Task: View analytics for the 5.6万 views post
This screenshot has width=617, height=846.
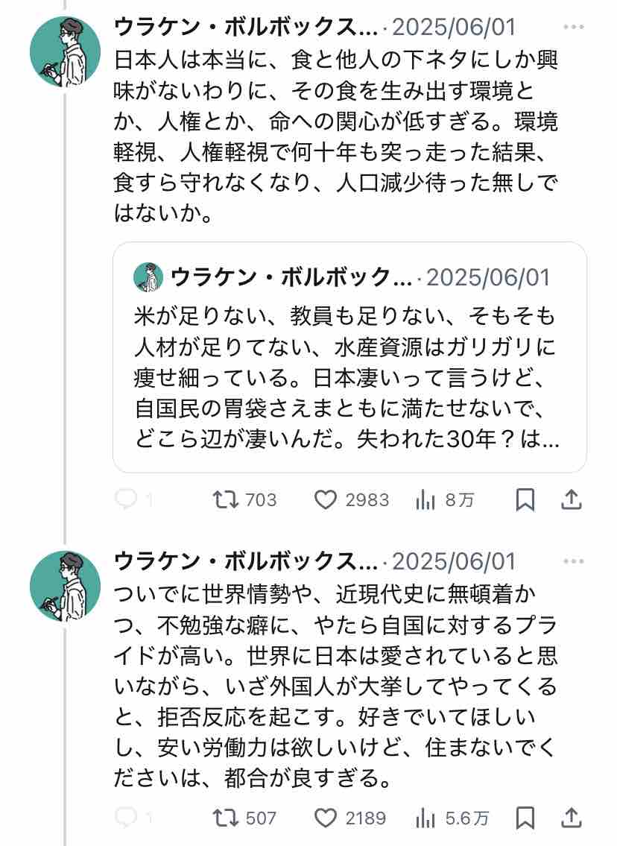Action: (x=425, y=818)
